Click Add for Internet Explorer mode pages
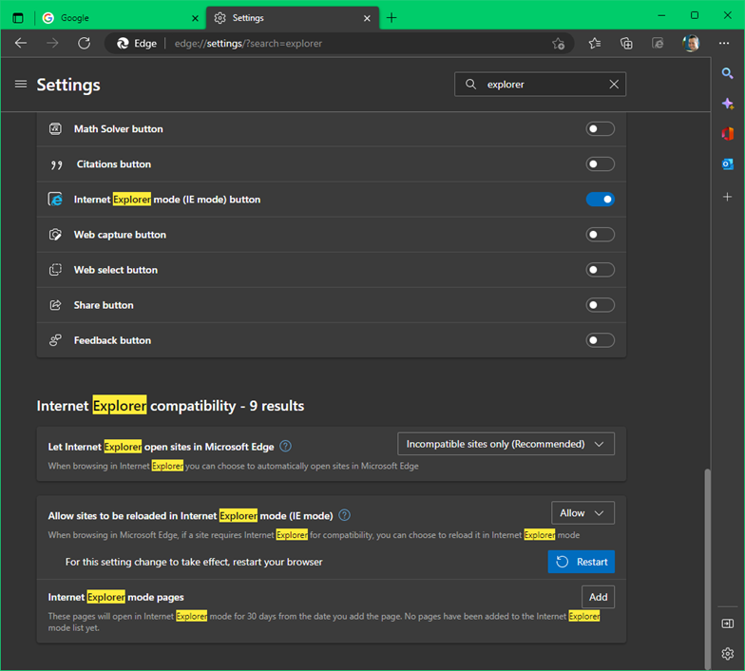Image resolution: width=745 pixels, height=671 pixels. click(598, 597)
